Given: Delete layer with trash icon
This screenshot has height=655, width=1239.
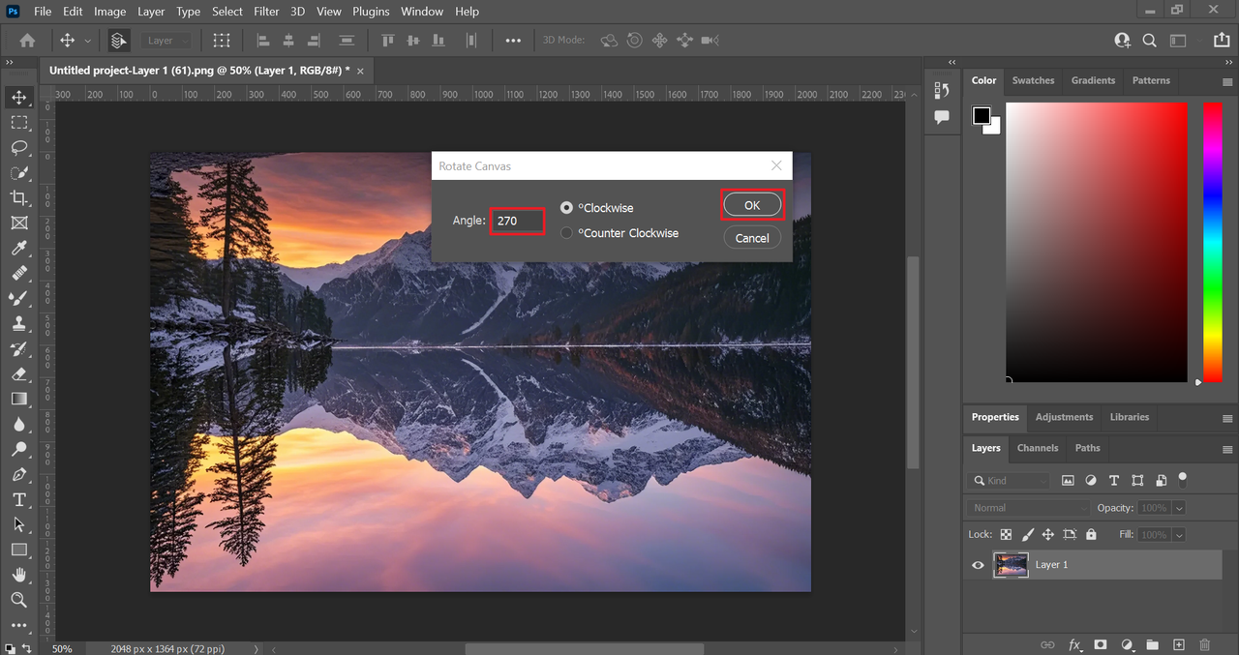Looking at the screenshot, I should (x=1204, y=644).
